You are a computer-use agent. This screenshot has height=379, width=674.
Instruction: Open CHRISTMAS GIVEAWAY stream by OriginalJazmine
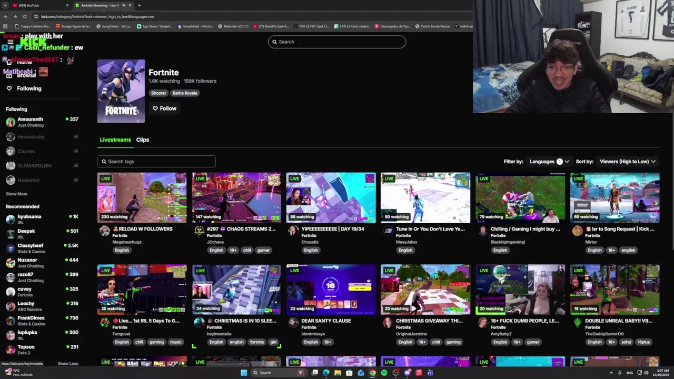(x=425, y=290)
